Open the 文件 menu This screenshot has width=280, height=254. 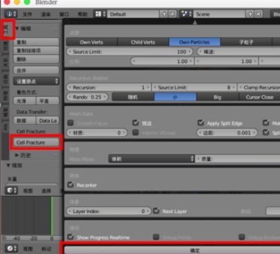tap(27, 15)
